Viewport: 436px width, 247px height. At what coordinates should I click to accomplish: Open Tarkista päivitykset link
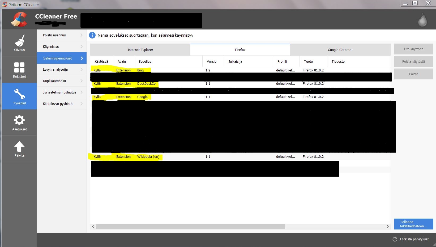point(414,239)
